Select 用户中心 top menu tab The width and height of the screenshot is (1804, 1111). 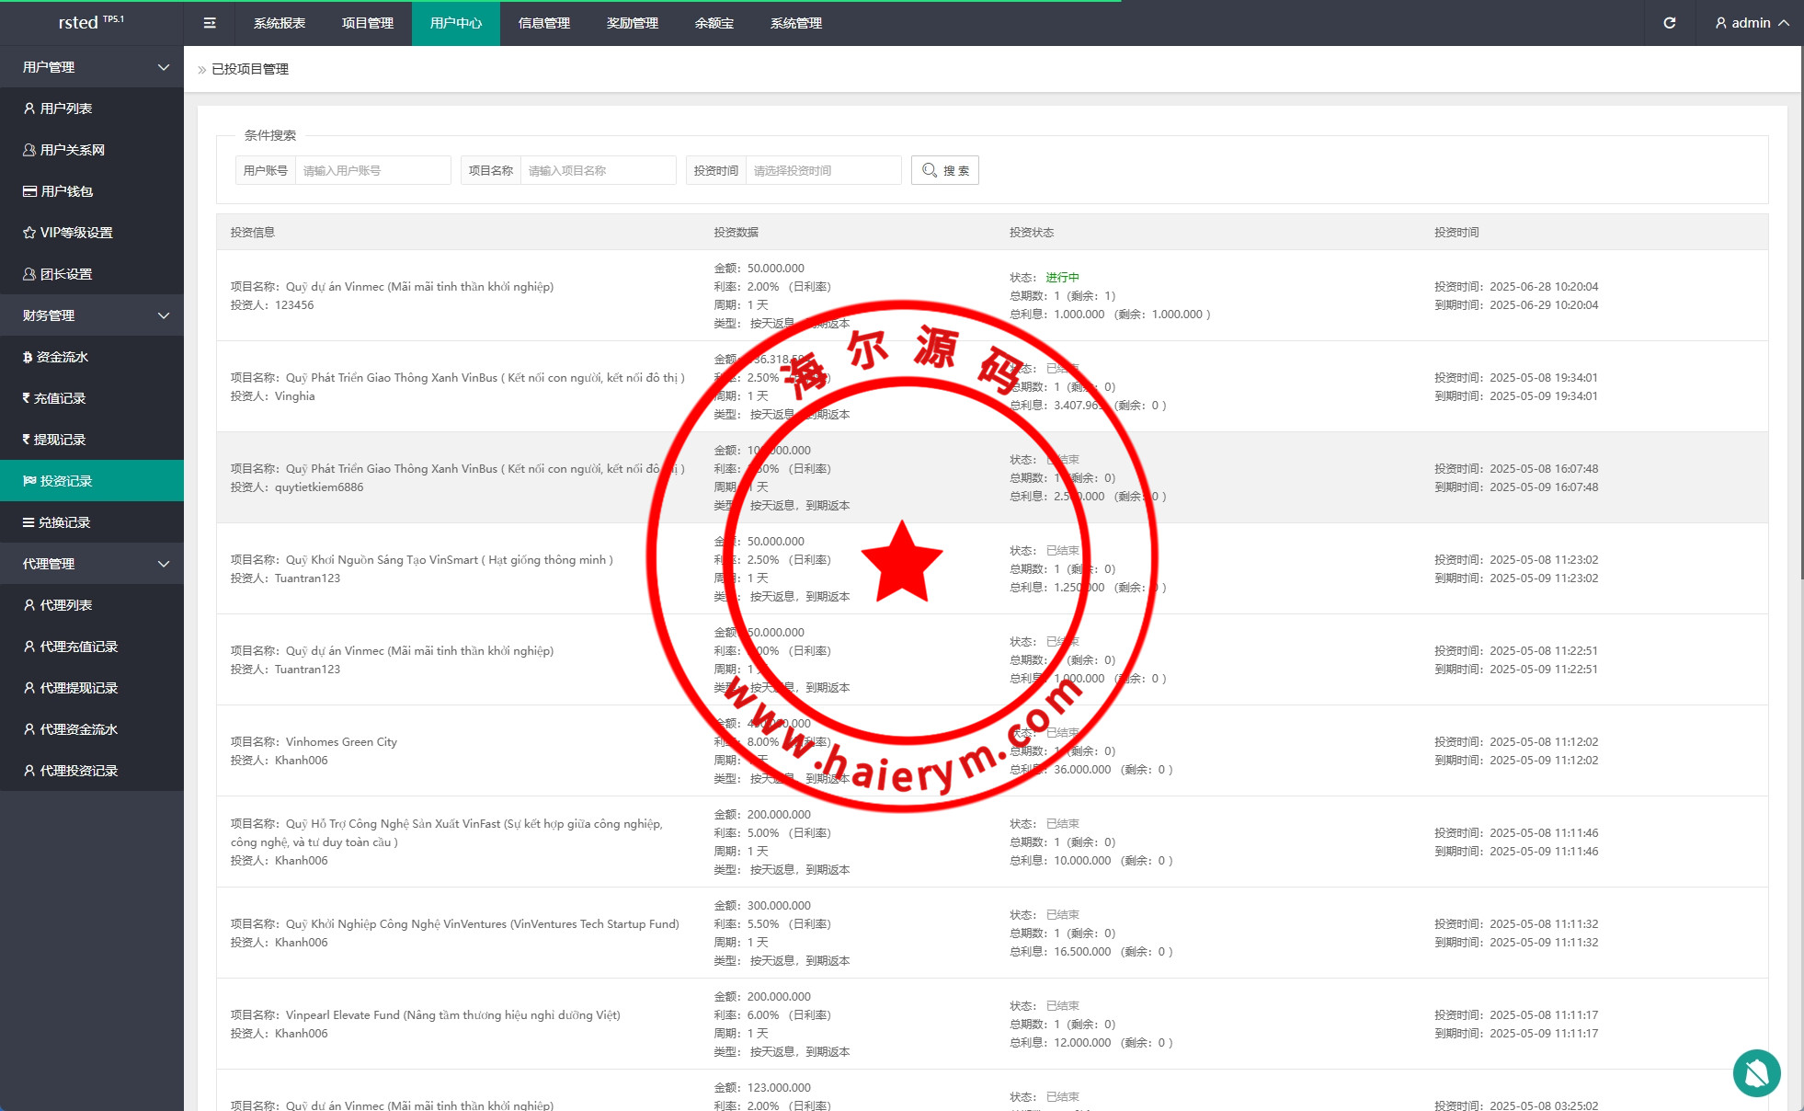pos(456,23)
